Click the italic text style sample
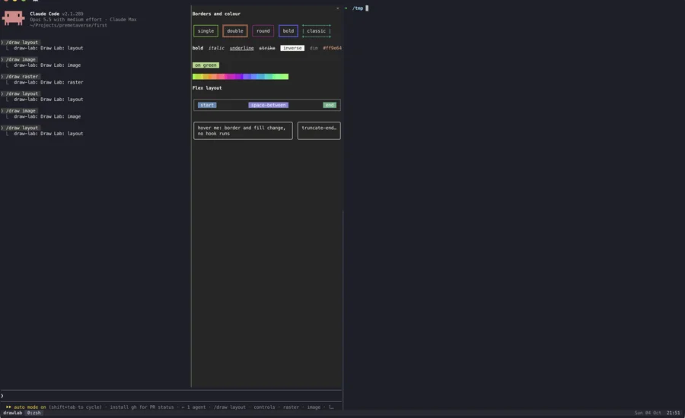This screenshot has width=685, height=418. (x=216, y=48)
